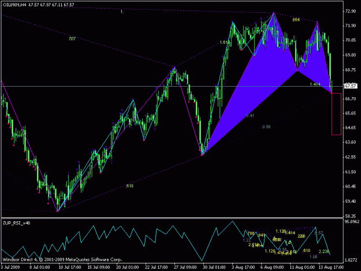Click the 64.65 price axis label
The height and width of the screenshot is (271, 361).
(351, 128)
